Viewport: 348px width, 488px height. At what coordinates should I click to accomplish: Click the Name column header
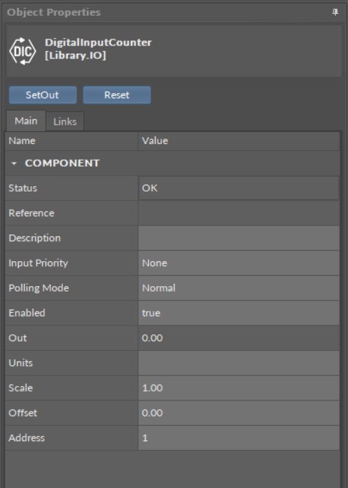tap(72, 141)
